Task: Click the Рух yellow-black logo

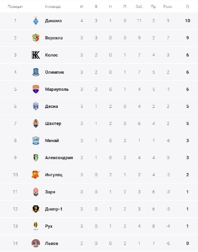Action: 36,226
